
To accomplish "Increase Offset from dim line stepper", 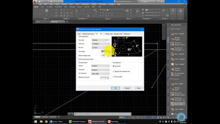I will [x=108, y=77].
